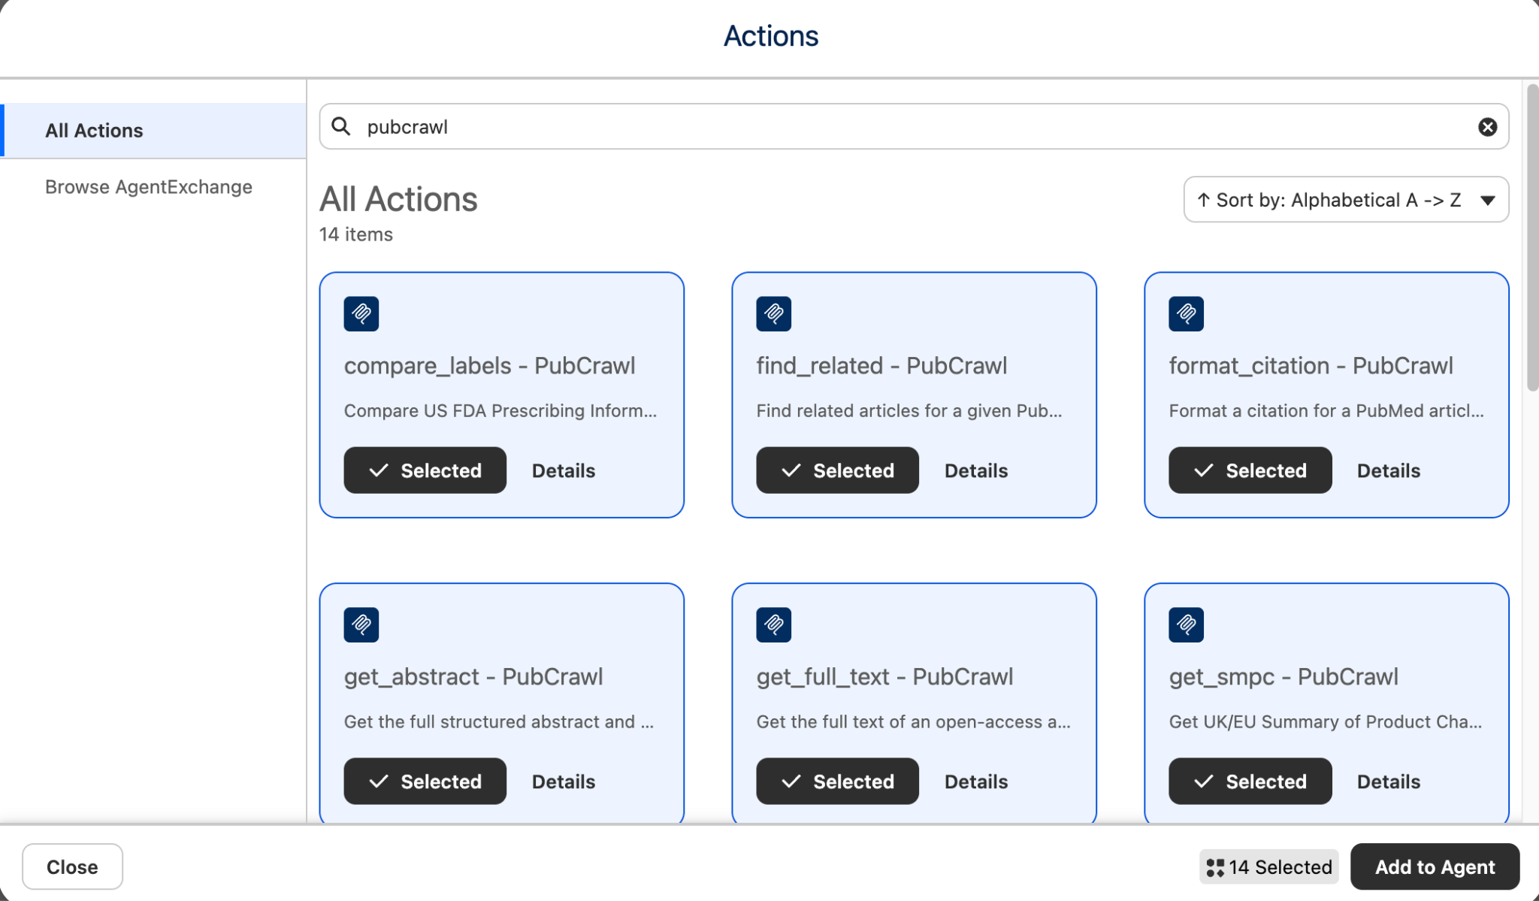Click the find_related - PubCrawl title
Viewport: 1539px width, 901px height.
[x=881, y=366]
